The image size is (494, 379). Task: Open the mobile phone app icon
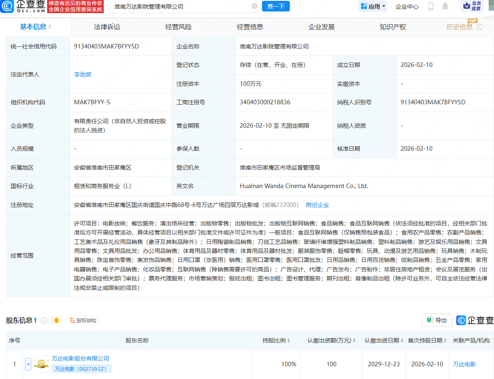(x=431, y=6)
